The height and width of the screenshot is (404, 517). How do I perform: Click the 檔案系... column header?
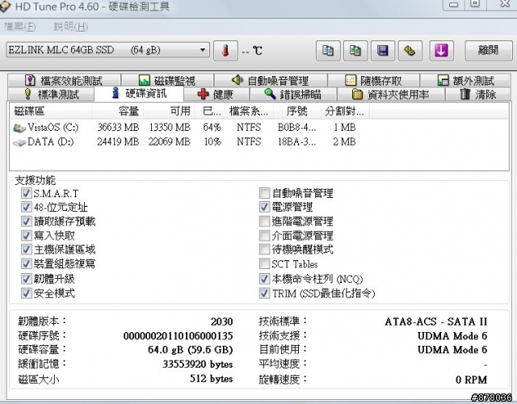pos(250,112)
